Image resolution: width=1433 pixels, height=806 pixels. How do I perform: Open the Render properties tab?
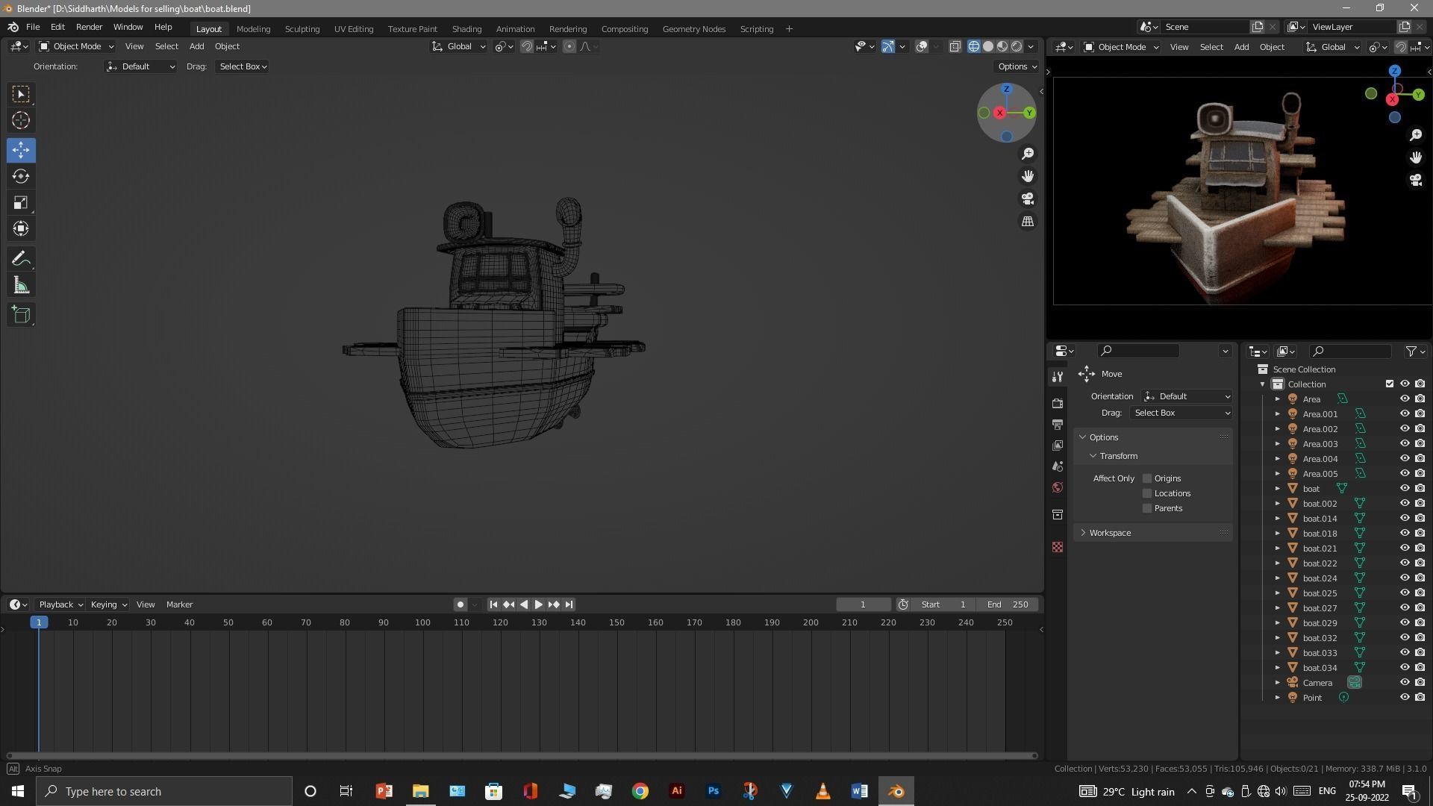(x=1058, y=403)
